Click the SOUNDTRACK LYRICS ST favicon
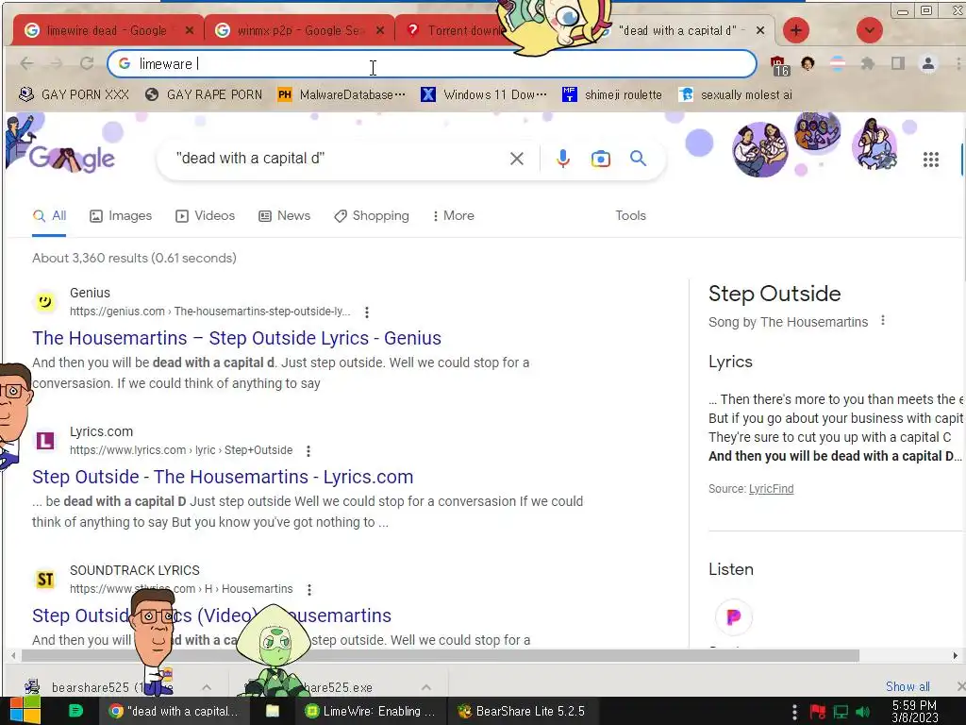The height and width of the screenshot is (725, 966). 45,579
